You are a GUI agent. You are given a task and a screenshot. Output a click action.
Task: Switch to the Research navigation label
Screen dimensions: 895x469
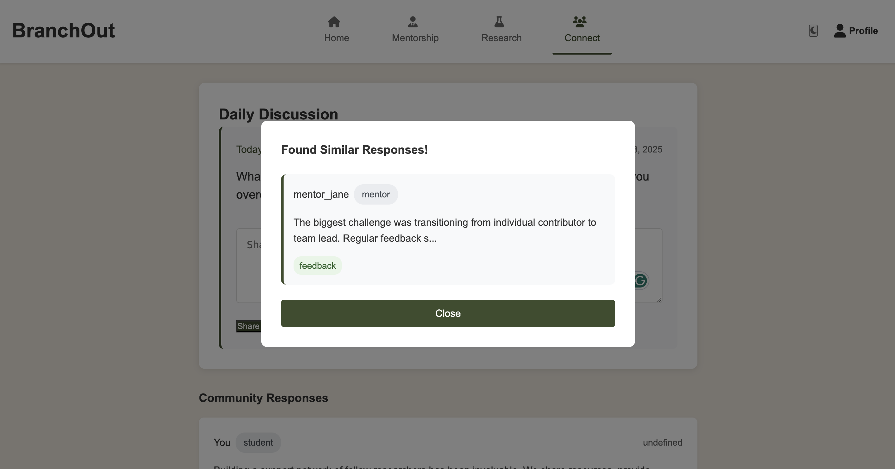(x=501, y=38)
